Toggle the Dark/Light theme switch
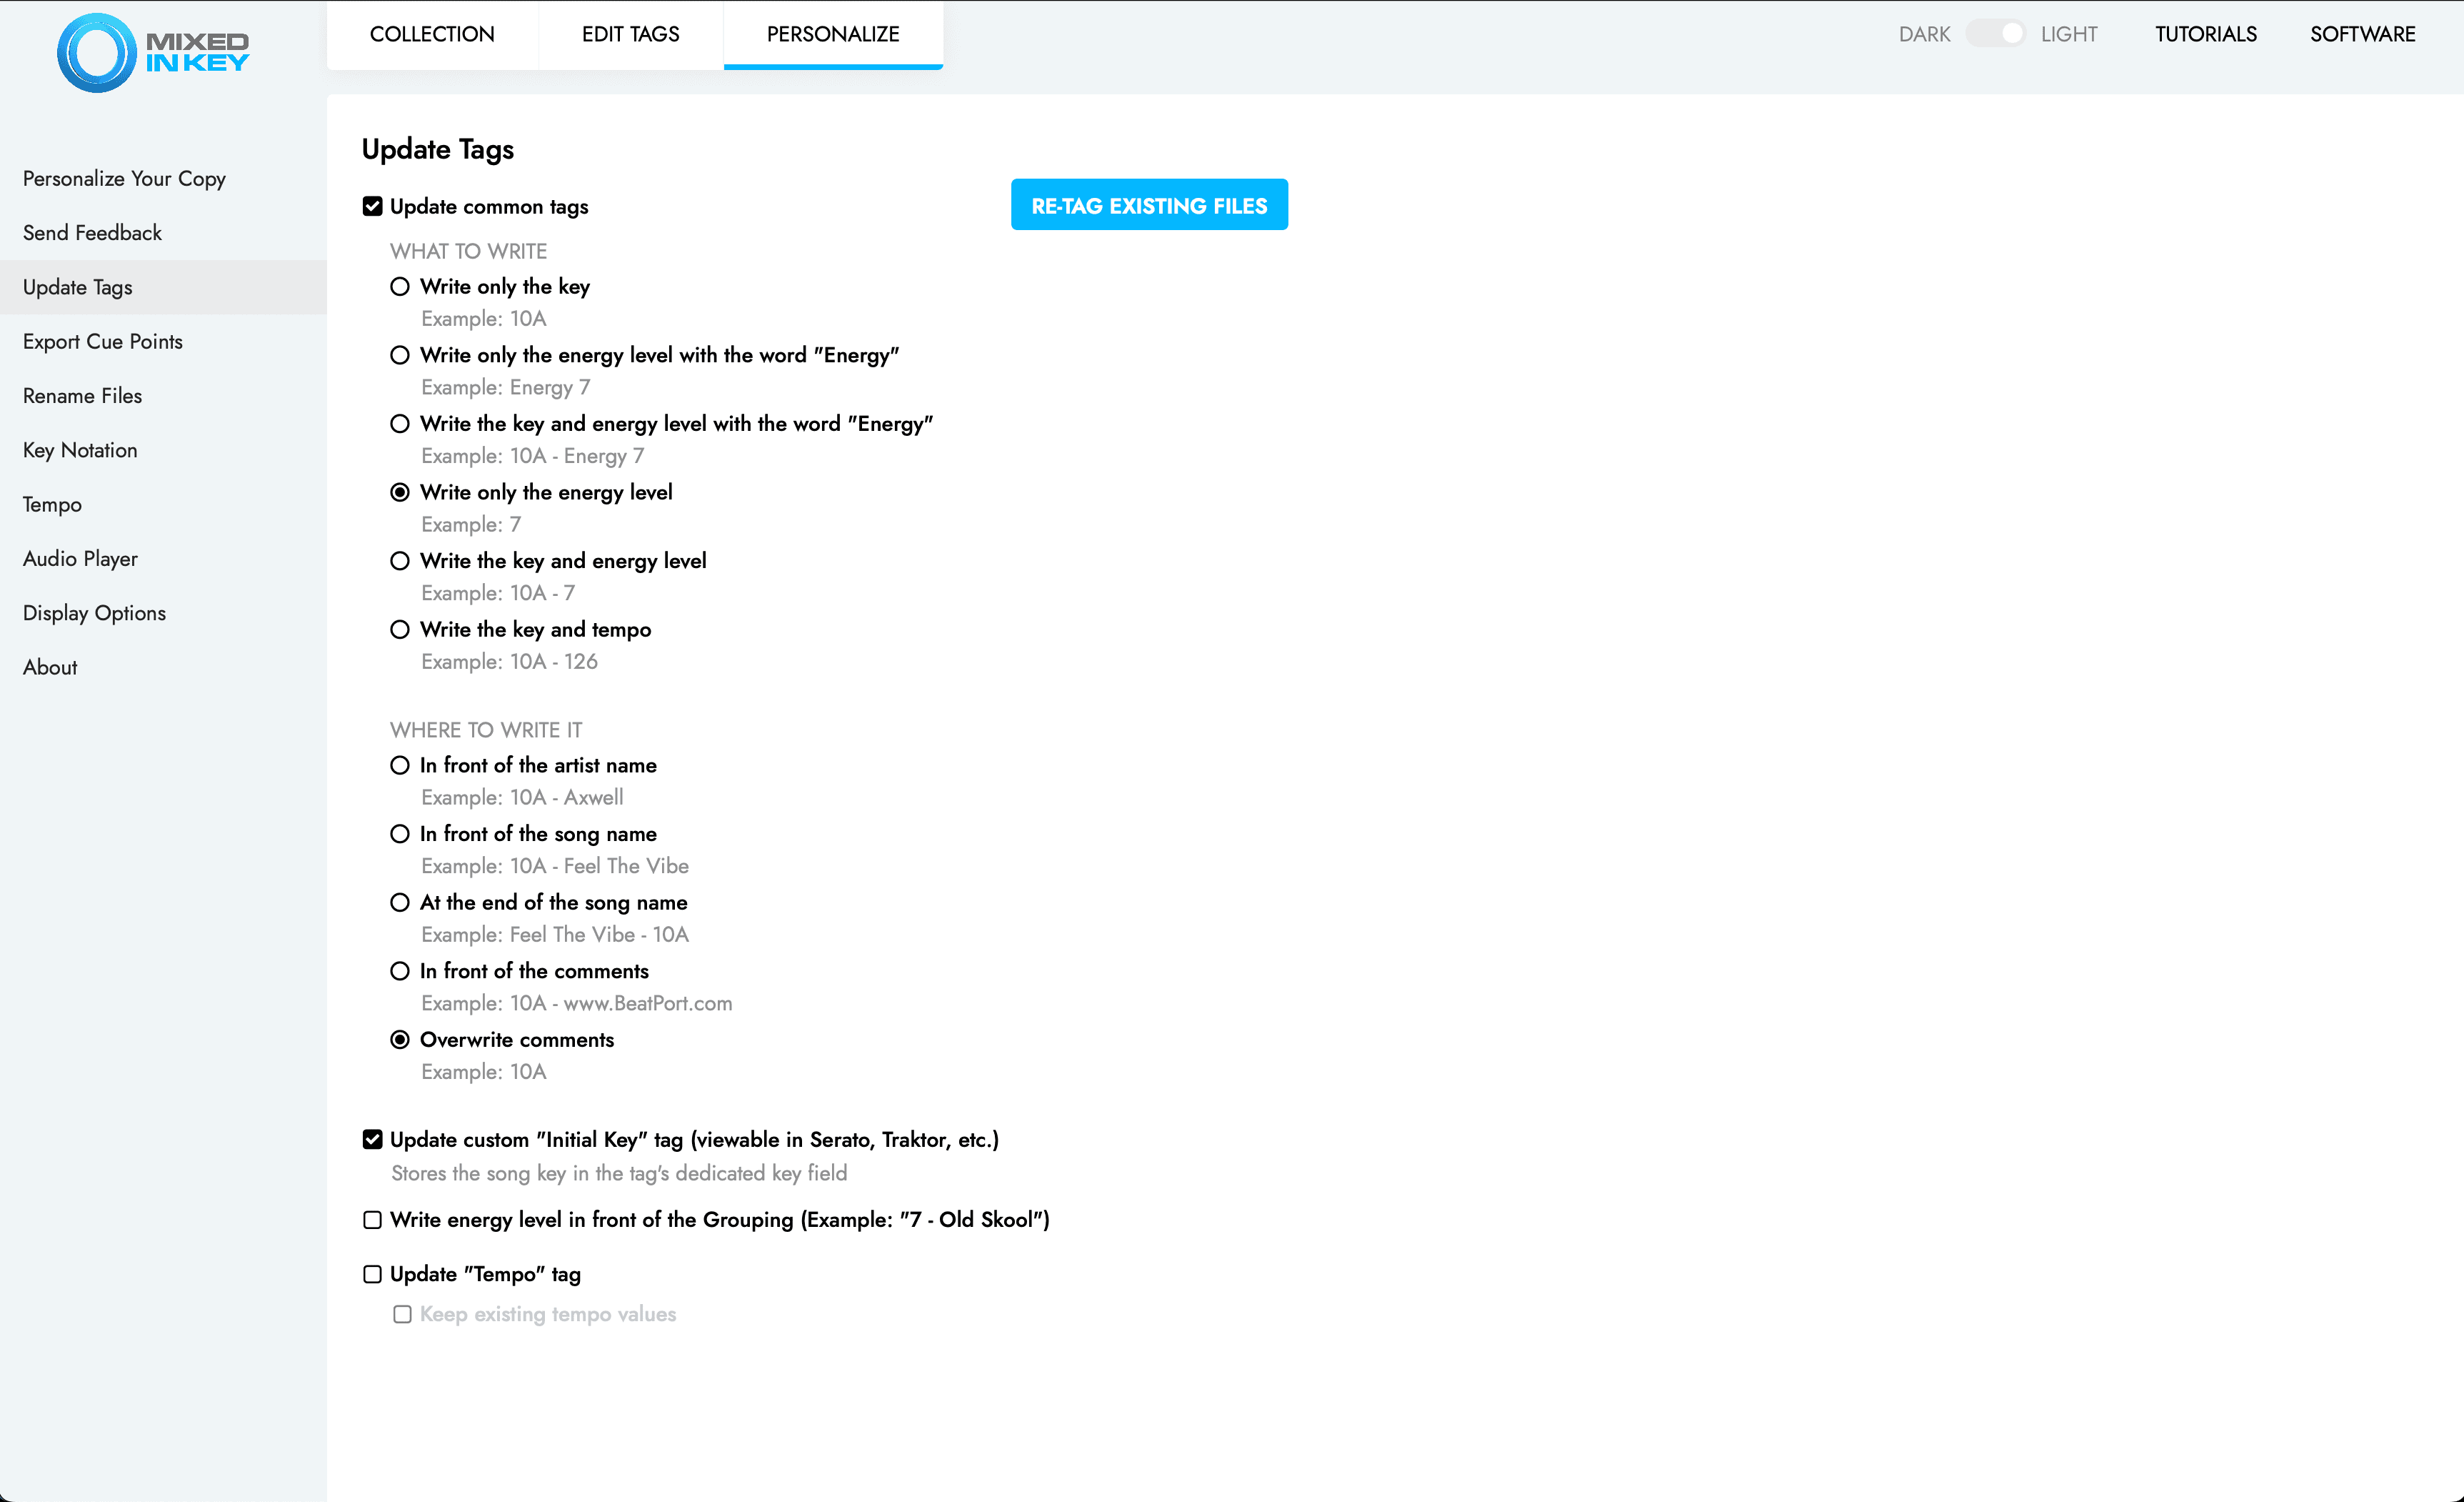 coord(1995,34)
